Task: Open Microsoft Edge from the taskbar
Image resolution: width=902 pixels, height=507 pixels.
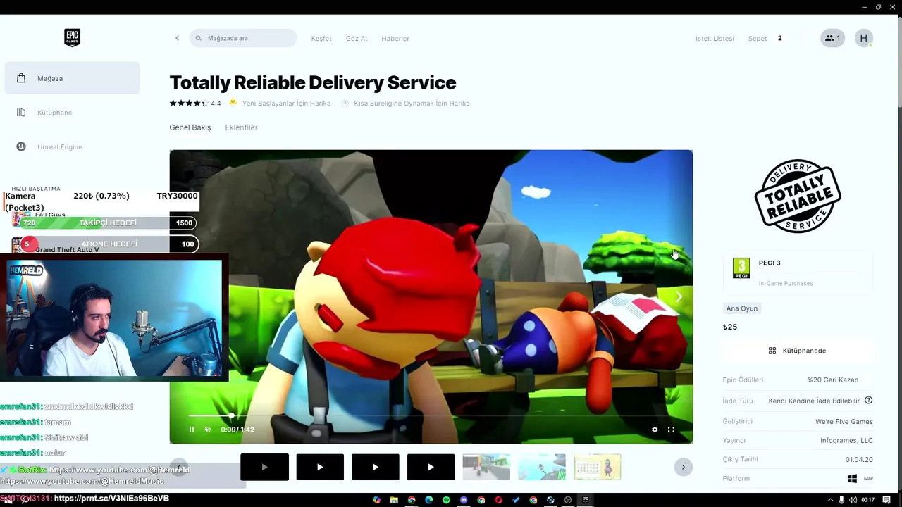Action: [x=429, y=500]
